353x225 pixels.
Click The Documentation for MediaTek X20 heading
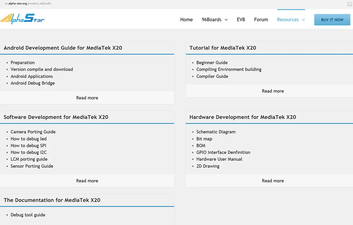click(52, 200)
